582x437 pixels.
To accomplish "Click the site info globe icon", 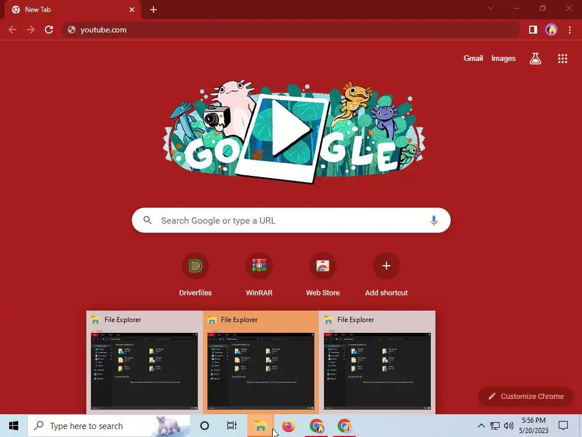I will tap(72, 30).
